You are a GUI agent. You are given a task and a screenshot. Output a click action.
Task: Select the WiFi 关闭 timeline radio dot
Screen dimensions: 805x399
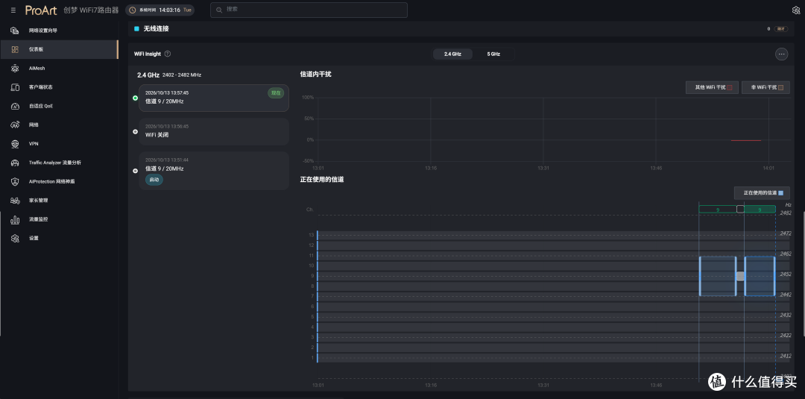(135, 131)
